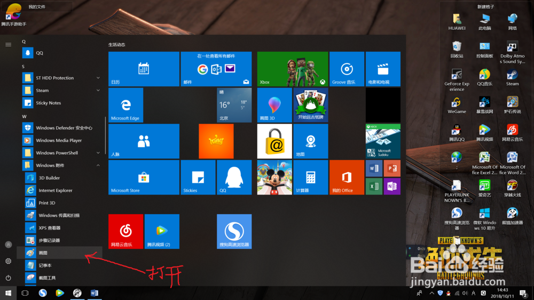Image resolution: width=534 pixels, height=300 pixels.
Task: Select the GeForce Experience desktop icon
Action: point(457,80)
